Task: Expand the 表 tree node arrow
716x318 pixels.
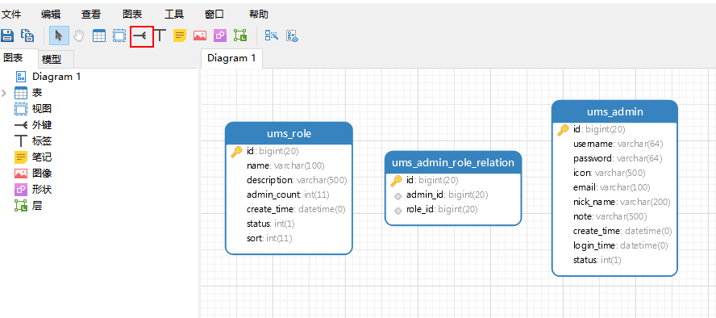Action: point(4,93)
